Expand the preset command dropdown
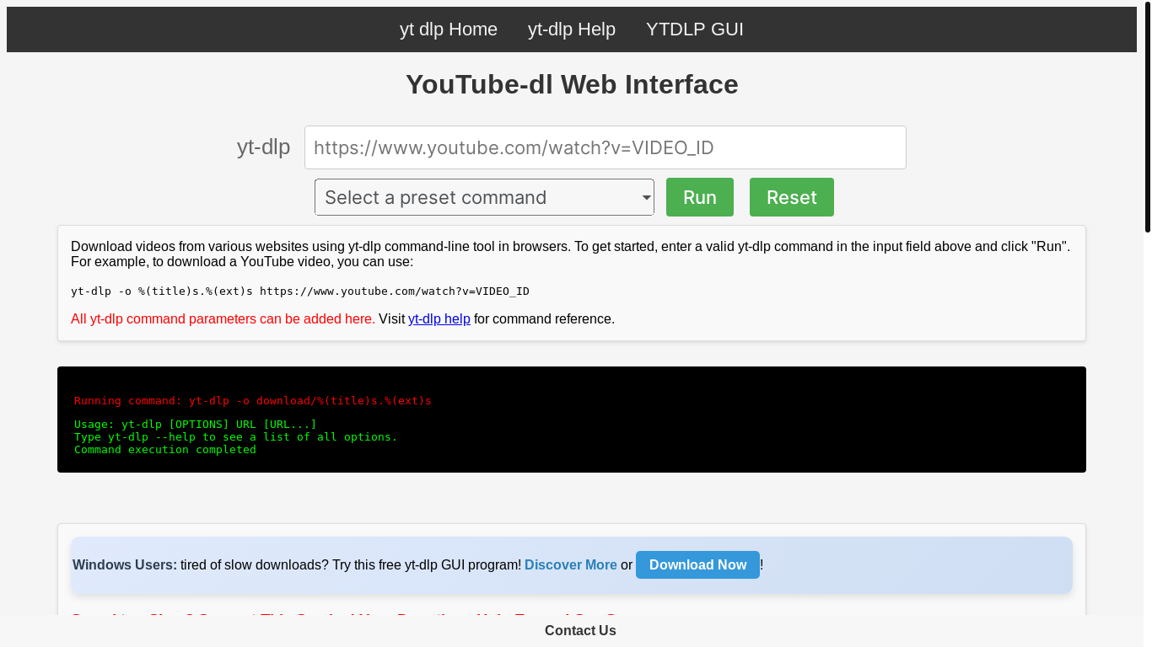 point(485,197)
